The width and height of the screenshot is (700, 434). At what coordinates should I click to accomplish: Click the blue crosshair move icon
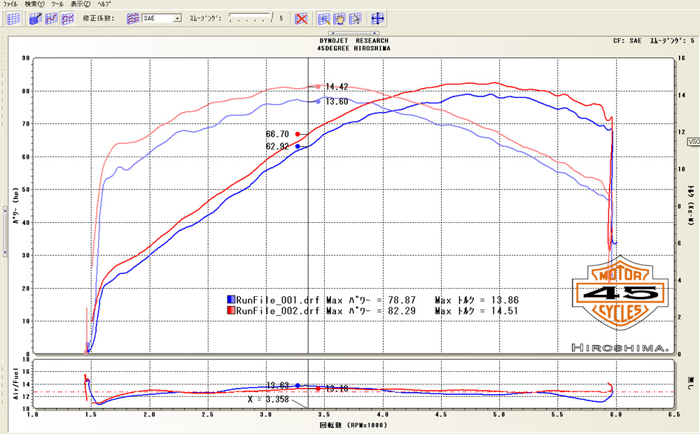[x=378, y=19]
